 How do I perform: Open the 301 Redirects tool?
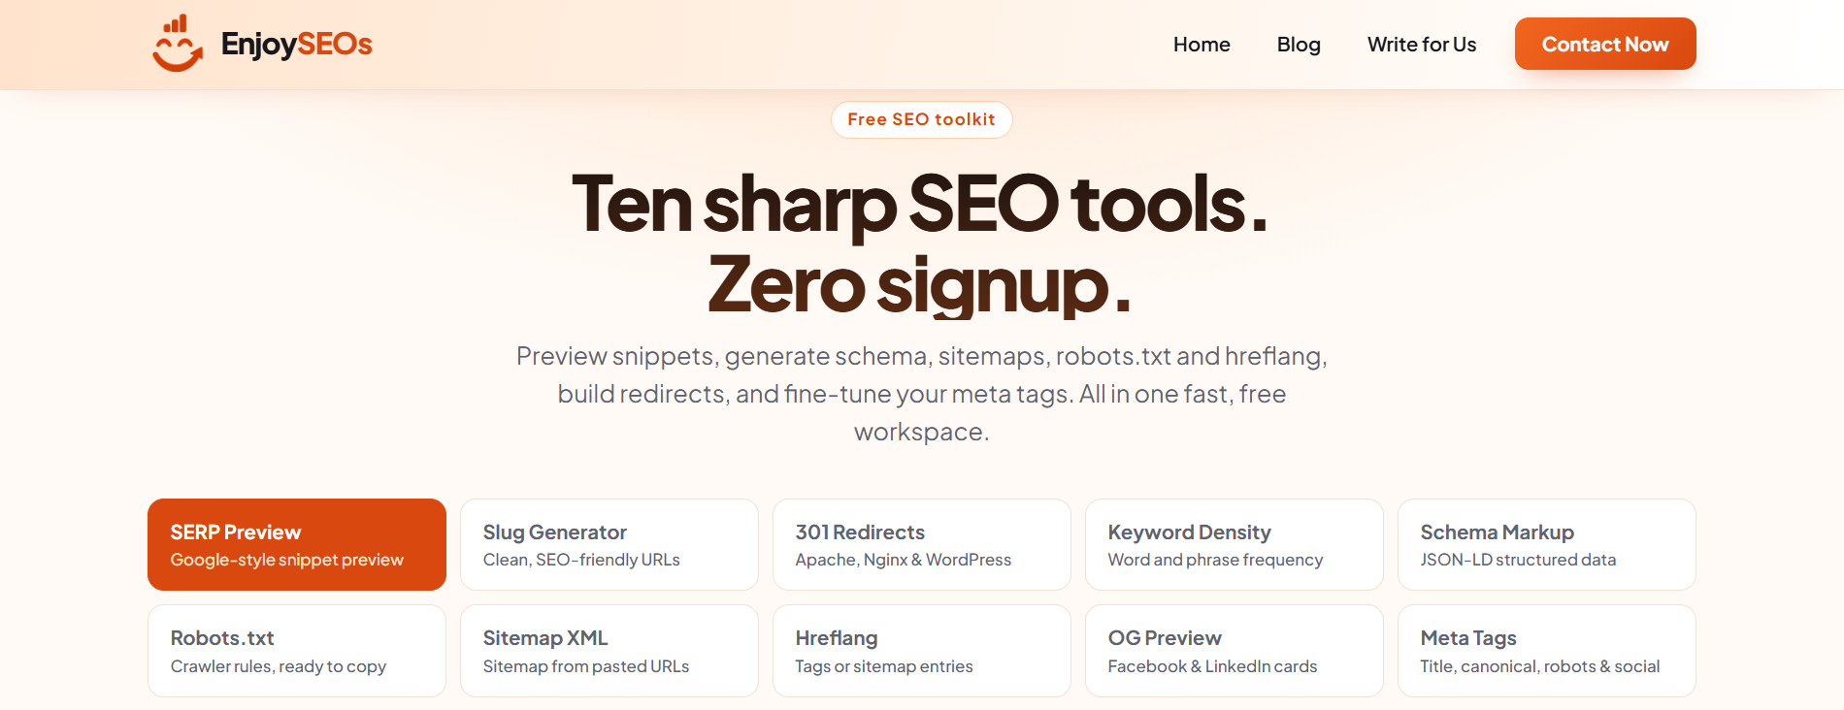point(922,544)
